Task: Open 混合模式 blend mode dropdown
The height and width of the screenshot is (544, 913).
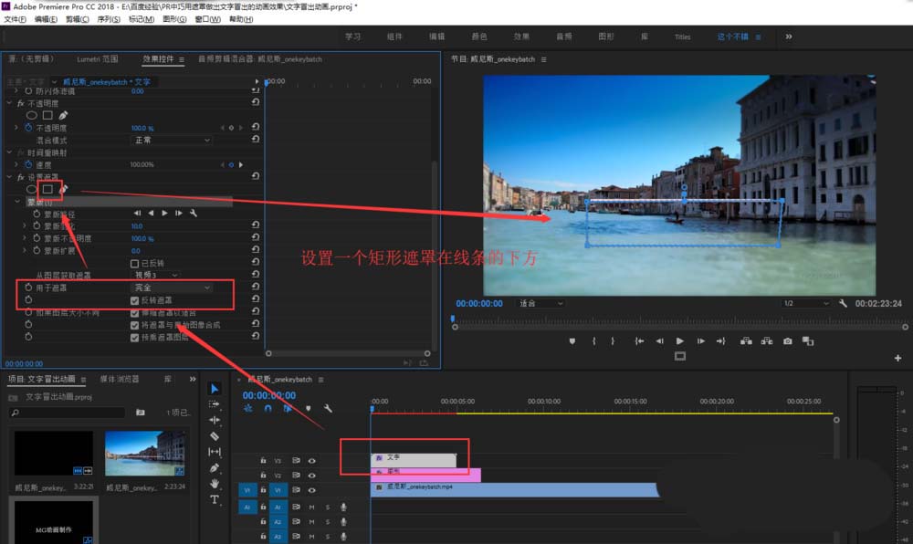Action: 172,141
